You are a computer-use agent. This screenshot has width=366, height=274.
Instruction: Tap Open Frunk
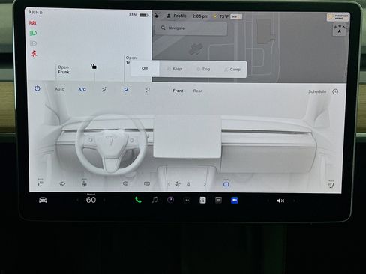(64, 70)
